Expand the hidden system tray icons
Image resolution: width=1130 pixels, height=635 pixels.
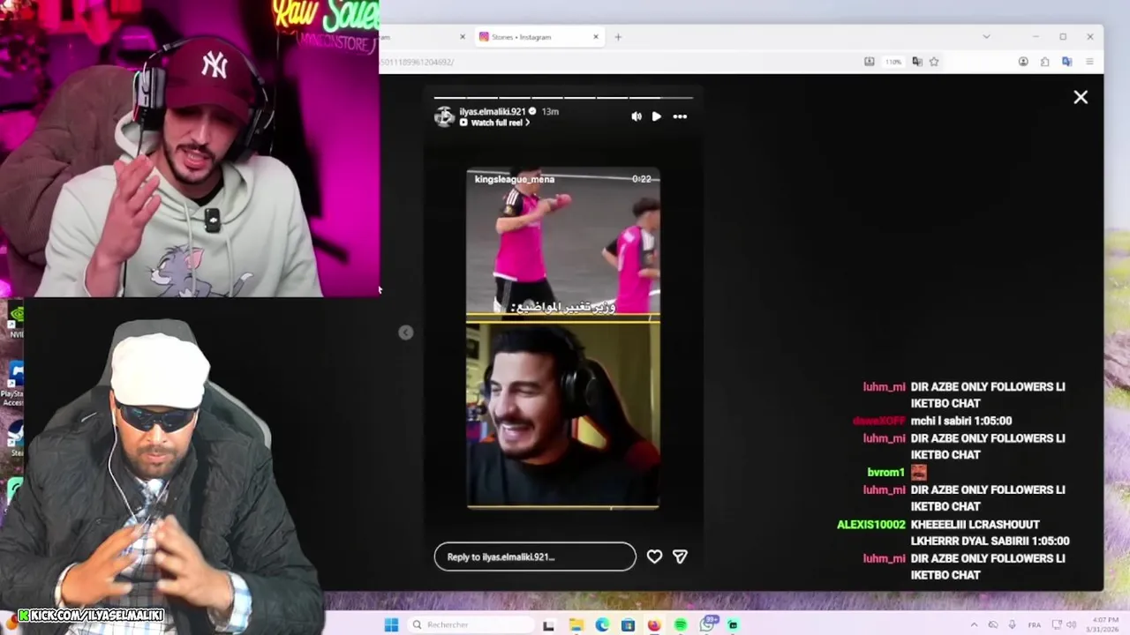[974, 624]
